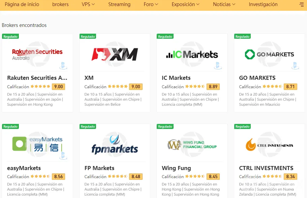Click the 9.00 score on XM card
307x198 pixels.
click(136, 87)
